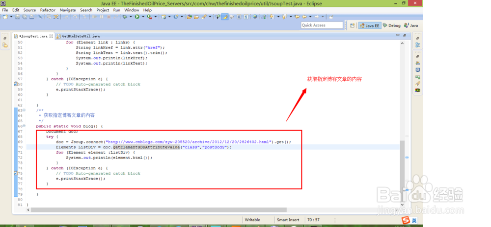Open Package Explorer icon on left trim
This screenshot has width=491, height=227.
(5, 45)
